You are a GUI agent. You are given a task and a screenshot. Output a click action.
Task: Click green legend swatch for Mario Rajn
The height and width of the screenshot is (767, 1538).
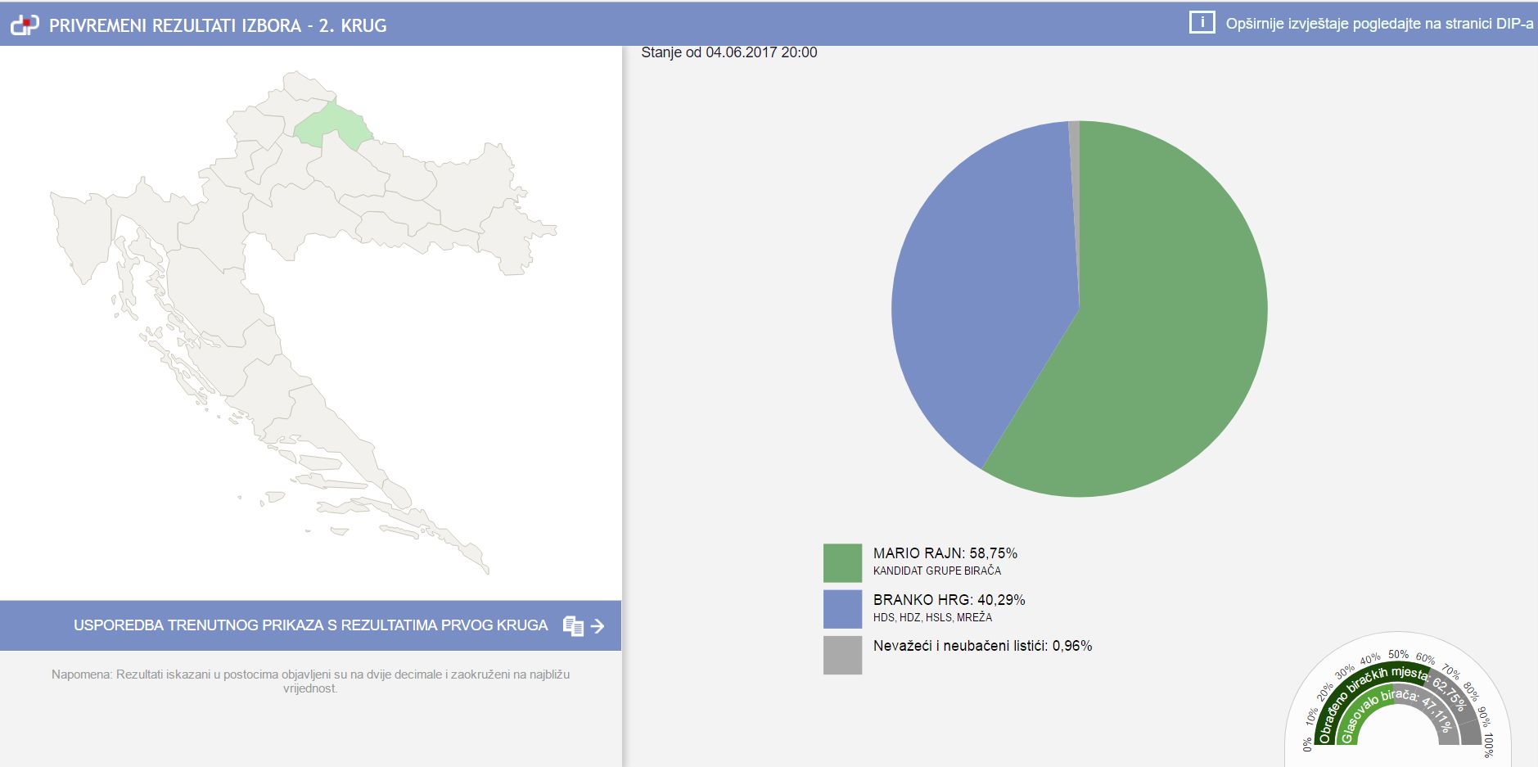[x=842, y=562]
